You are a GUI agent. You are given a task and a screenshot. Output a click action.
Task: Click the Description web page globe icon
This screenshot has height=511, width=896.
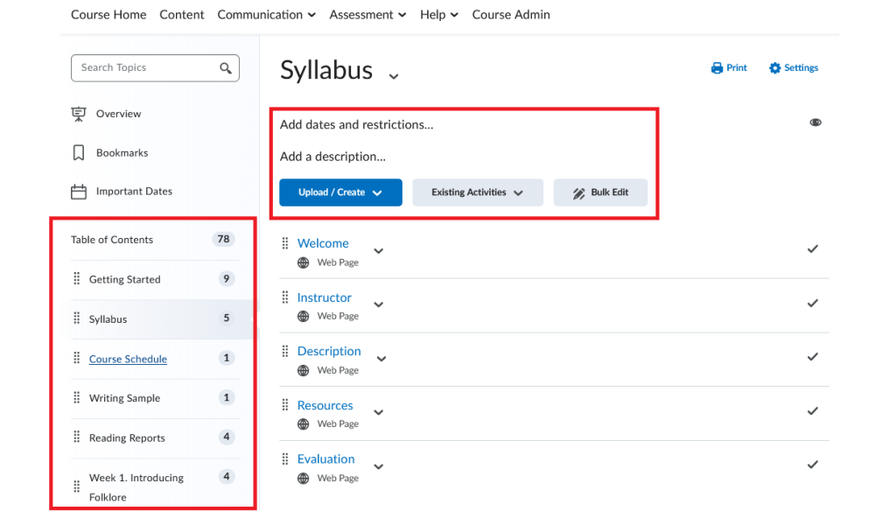tap(304, 371)
